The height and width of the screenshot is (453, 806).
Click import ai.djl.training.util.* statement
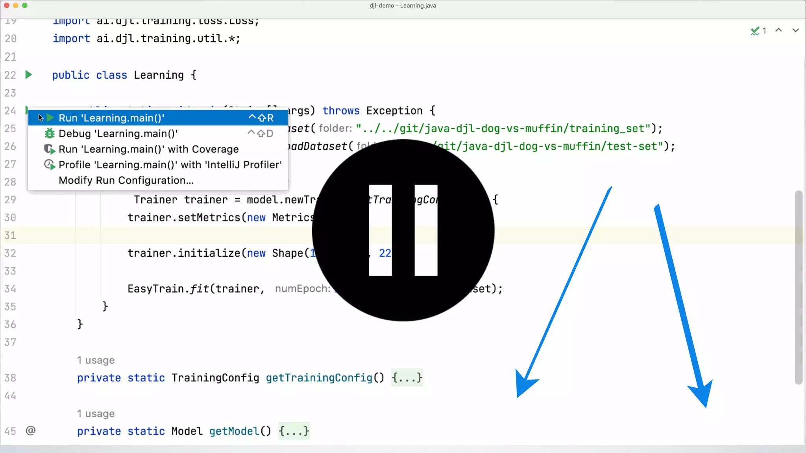pos(146,39)
